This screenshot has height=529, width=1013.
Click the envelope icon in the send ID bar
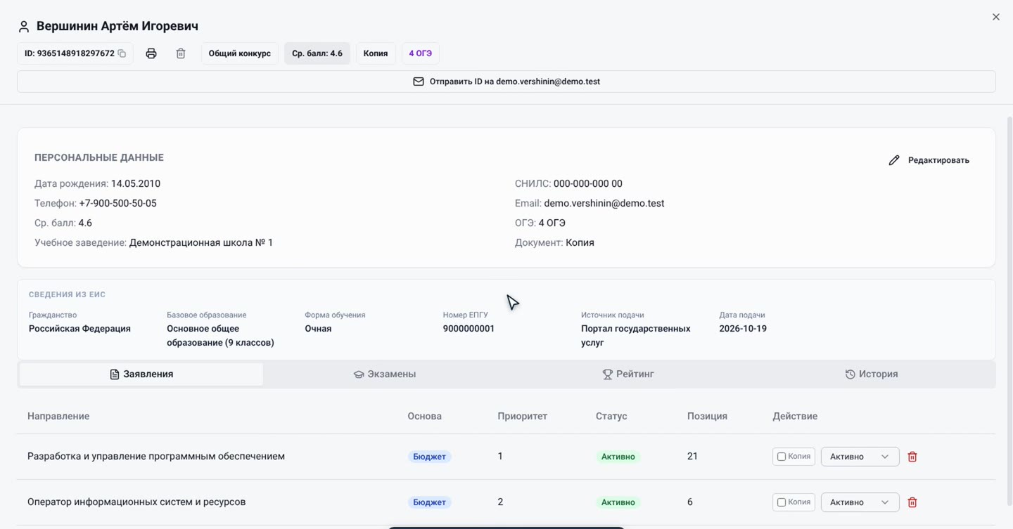(x=419, y=81)
